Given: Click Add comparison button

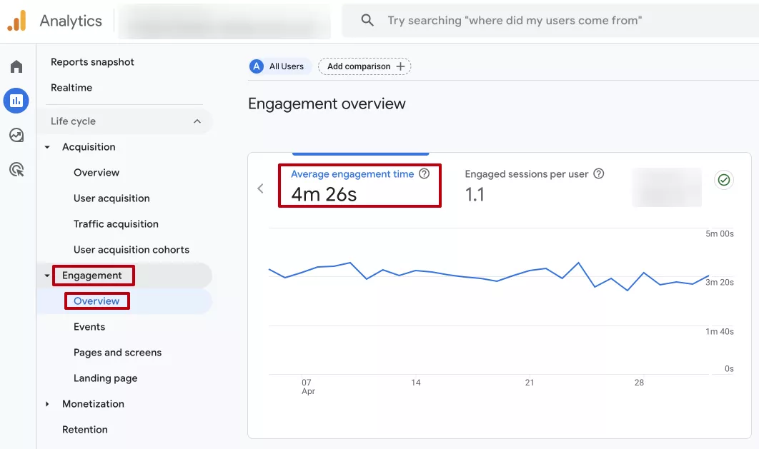Looking at the screenshot, I should point(364,66).
